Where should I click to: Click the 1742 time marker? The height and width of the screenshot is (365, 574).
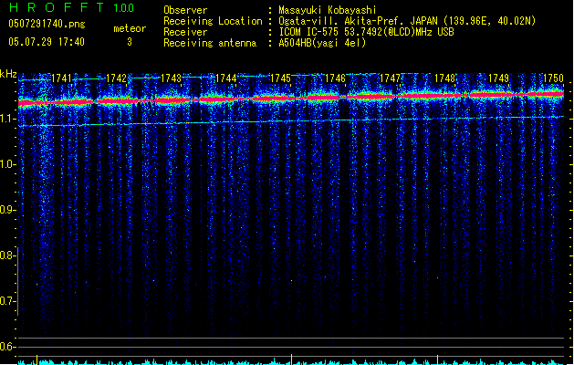116,78
